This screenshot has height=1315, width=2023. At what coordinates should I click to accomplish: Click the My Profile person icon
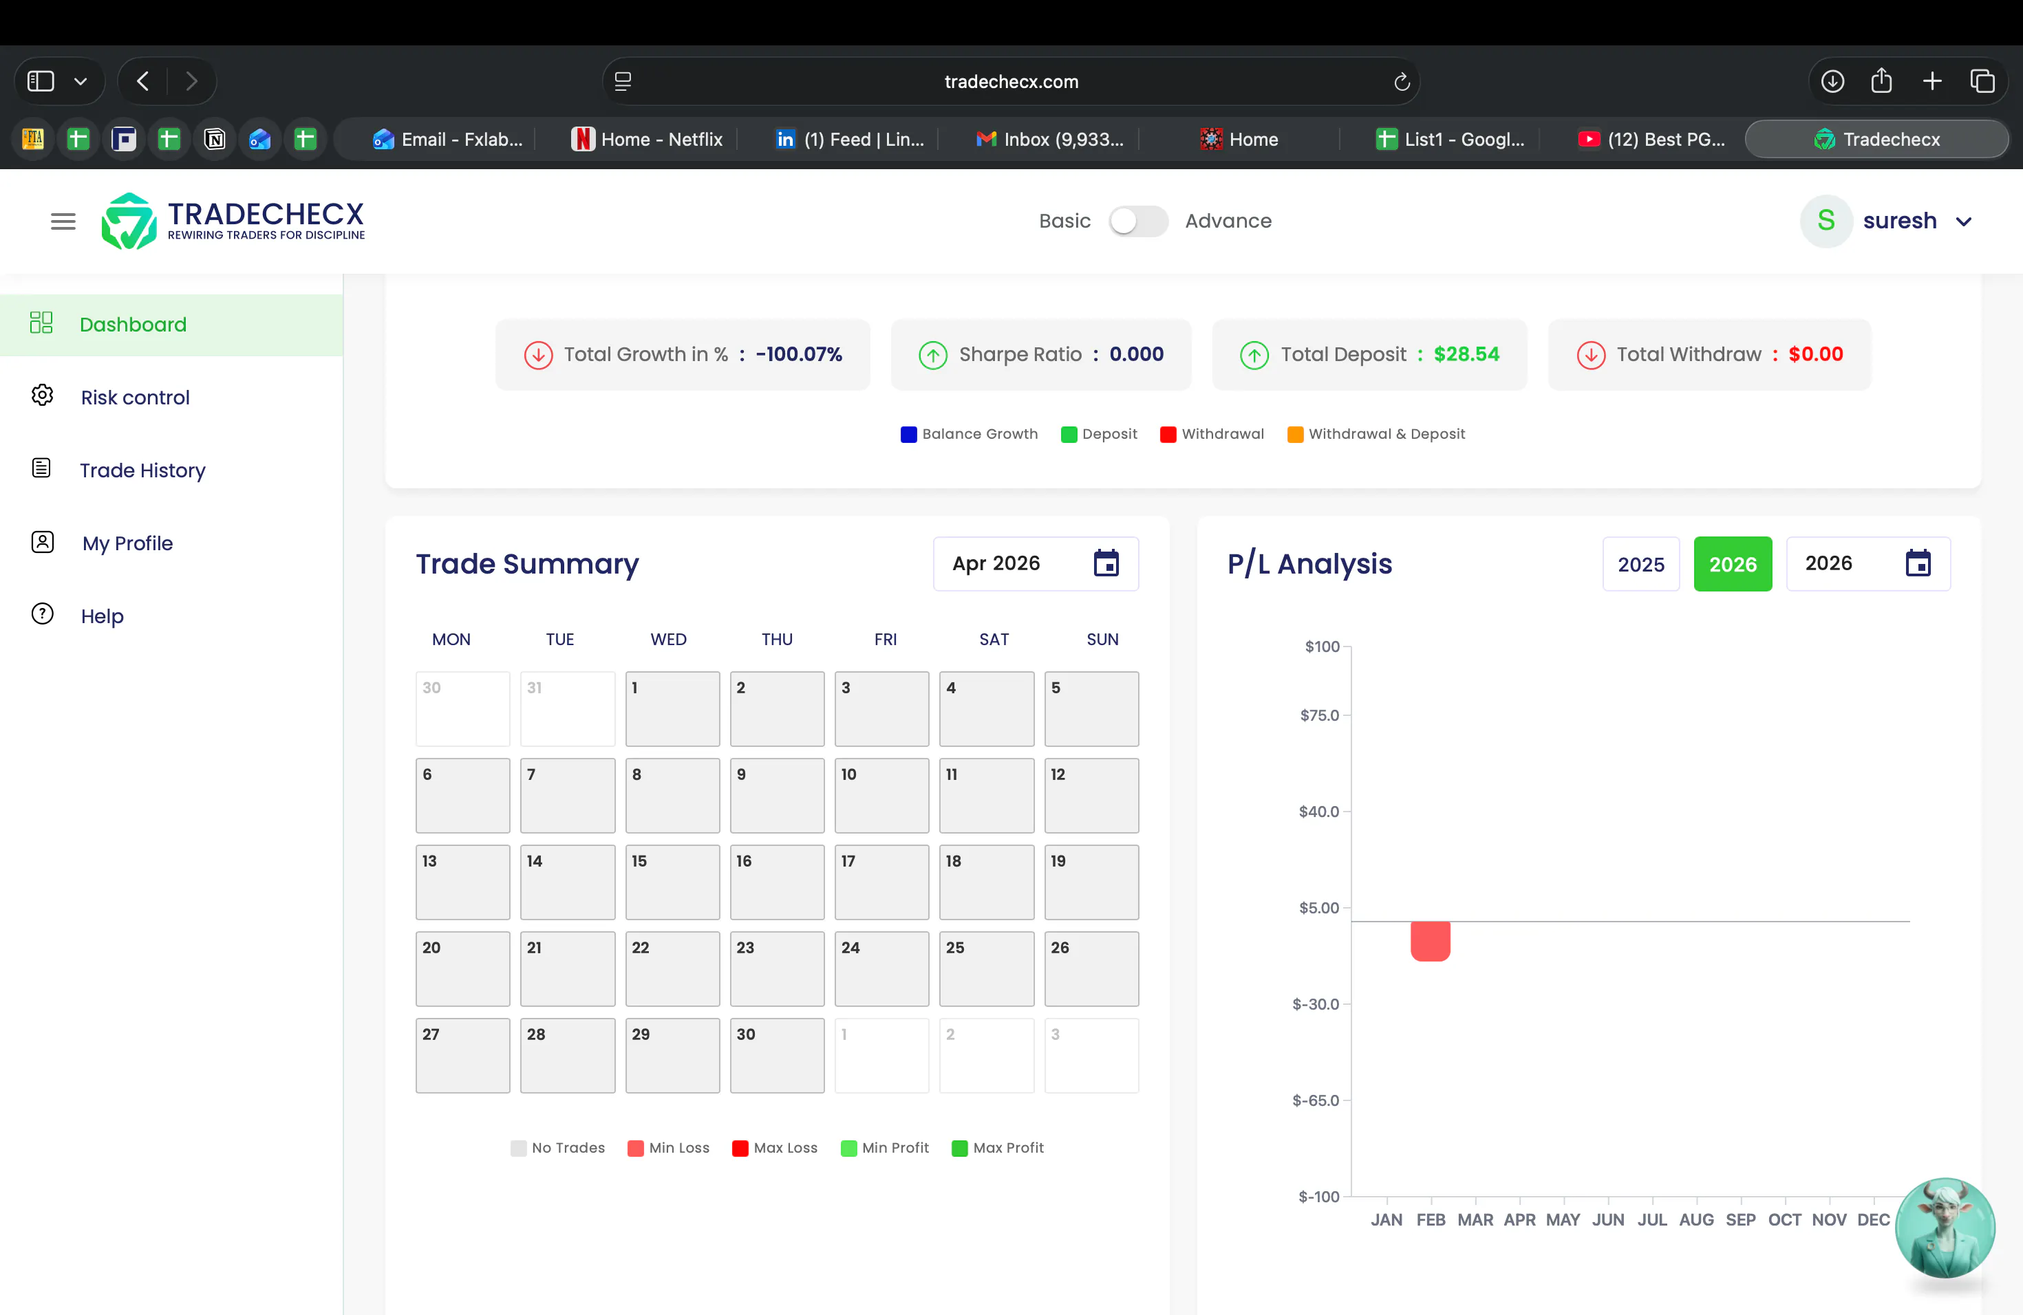tap(42, 541)
